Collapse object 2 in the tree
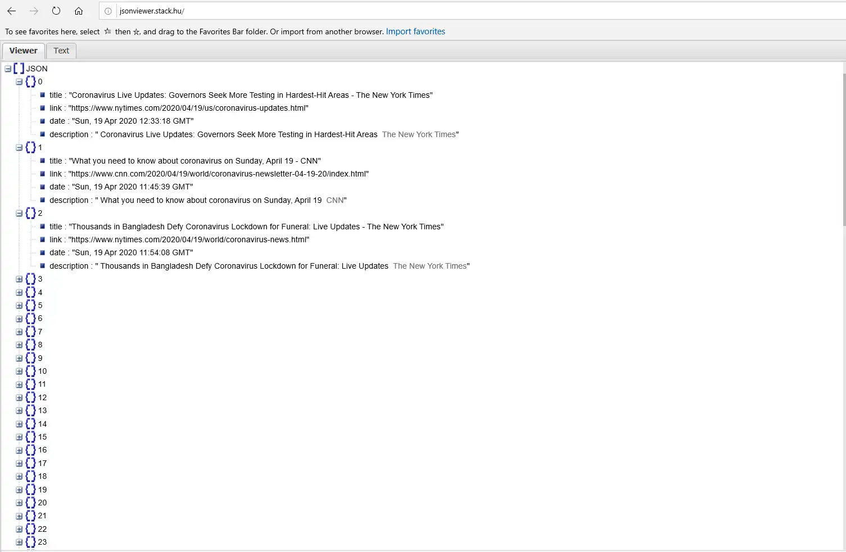The height and width of the screenshot is (552, 846). 19,213
